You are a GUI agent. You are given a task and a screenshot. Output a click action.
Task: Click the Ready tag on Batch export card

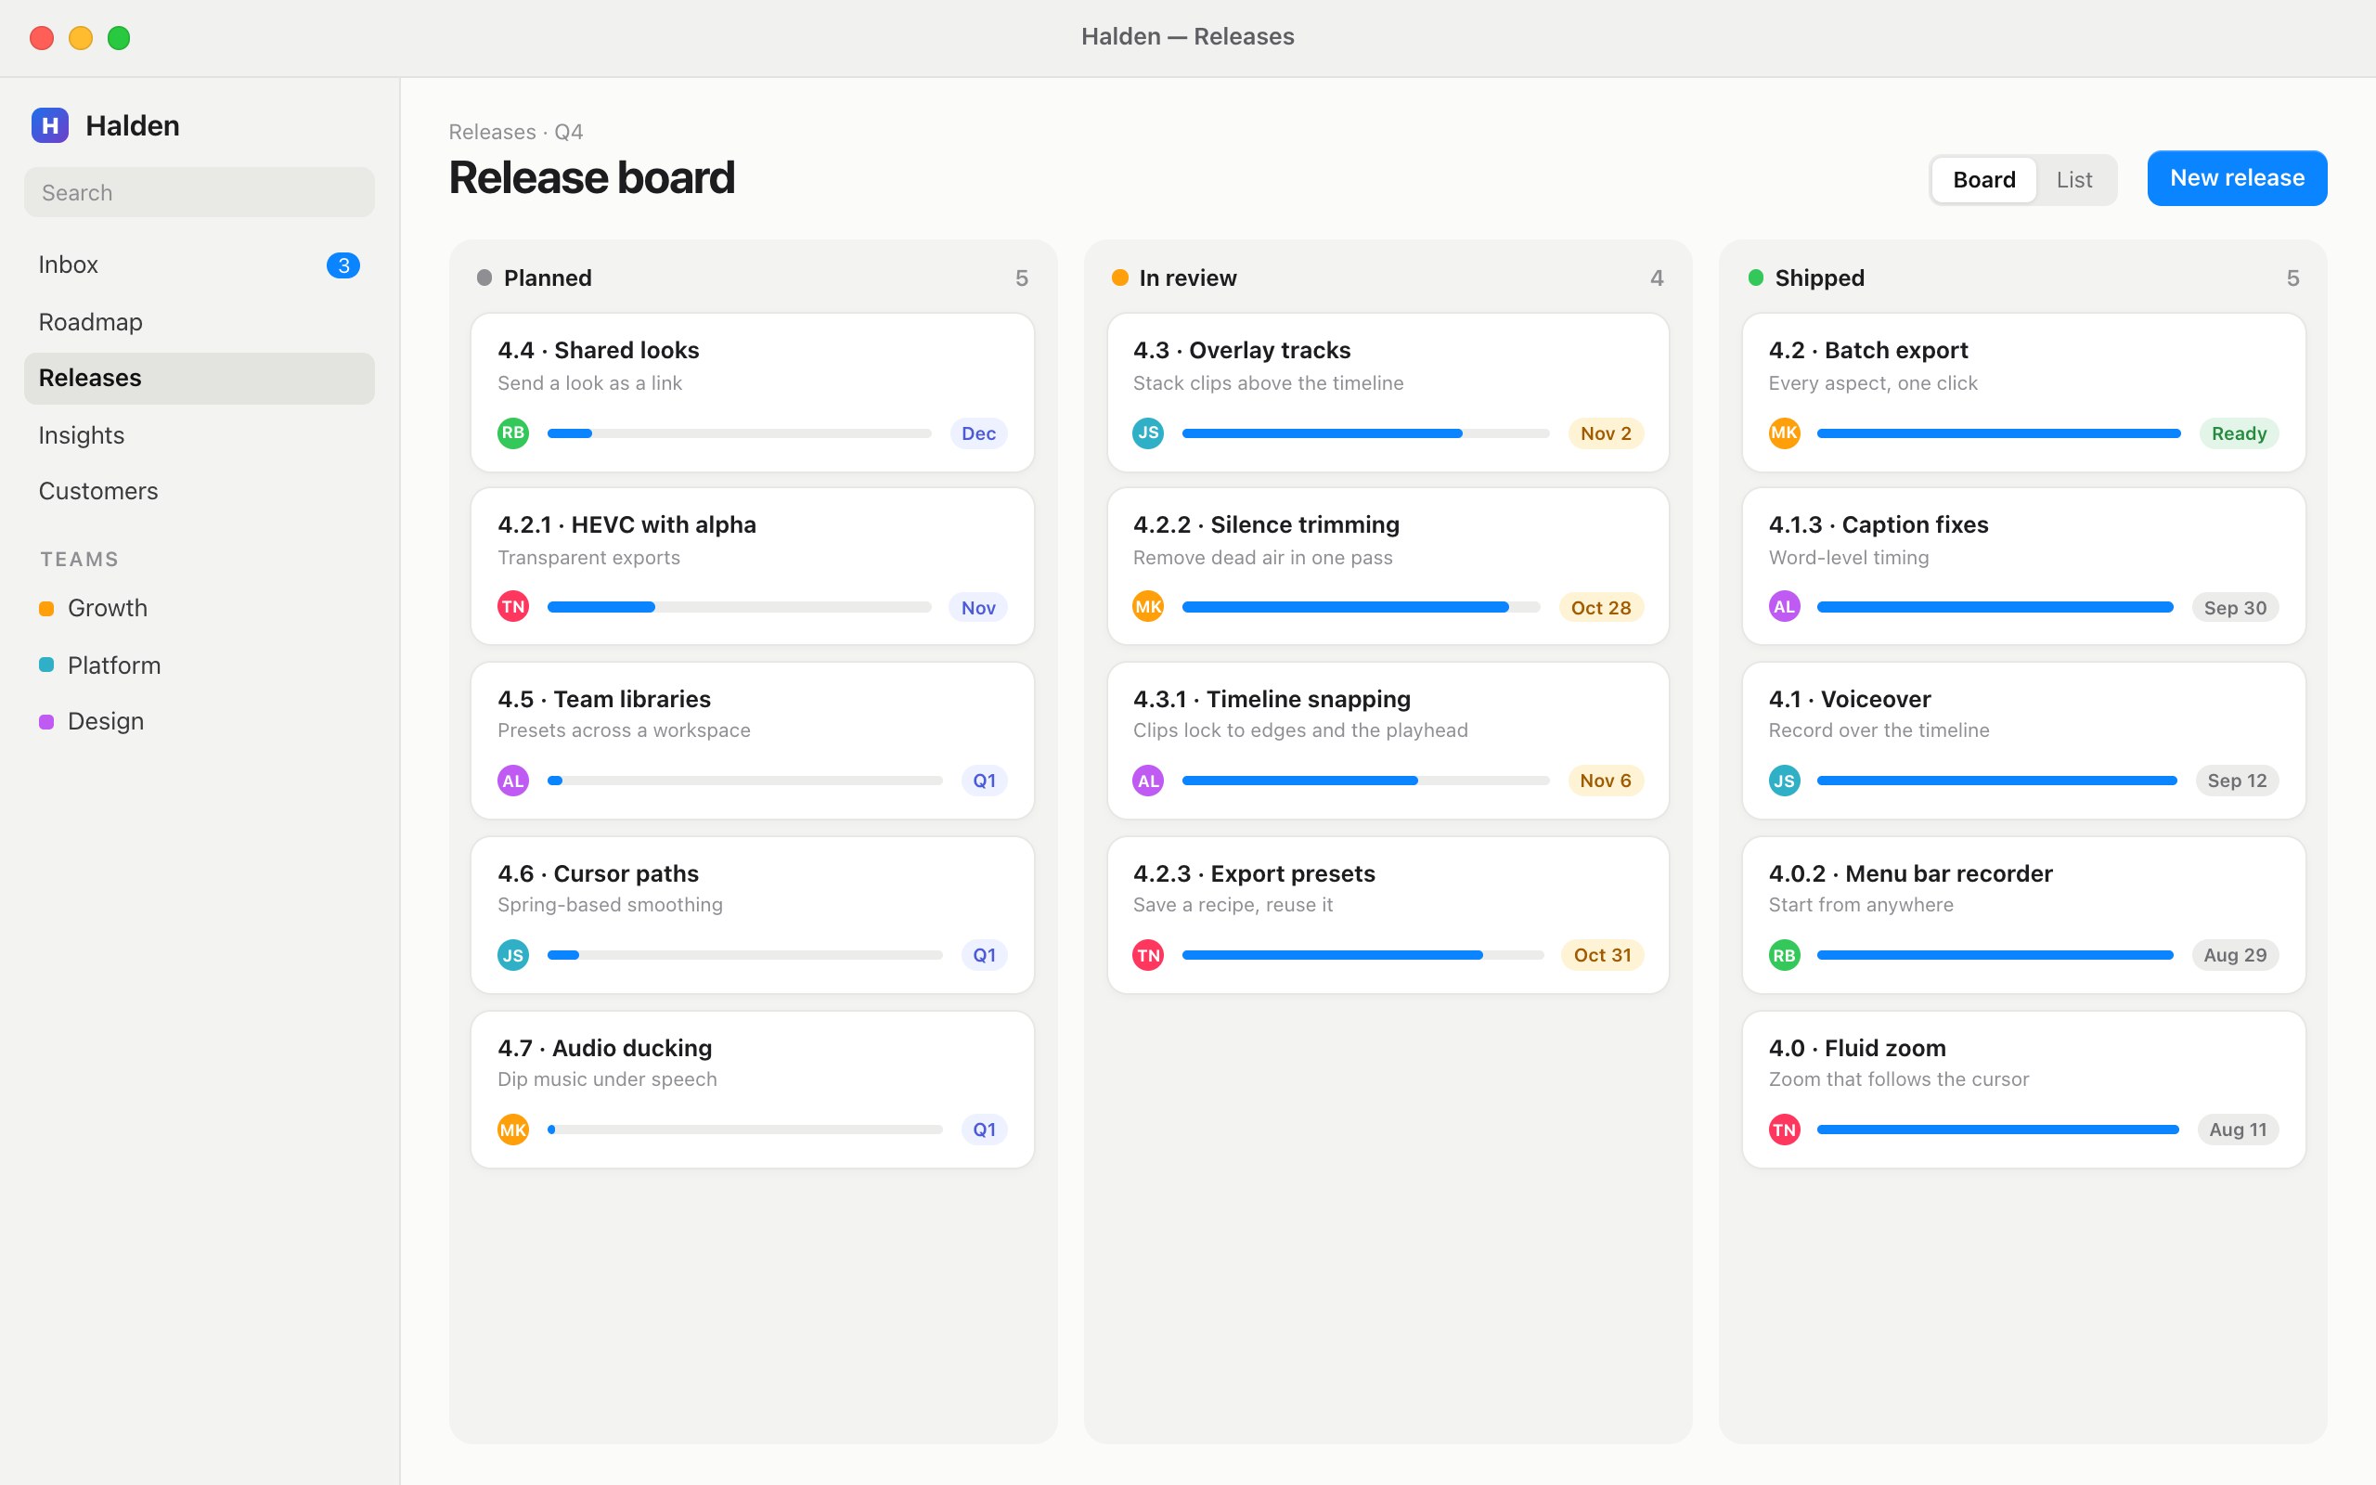[x=2239, y=433]
